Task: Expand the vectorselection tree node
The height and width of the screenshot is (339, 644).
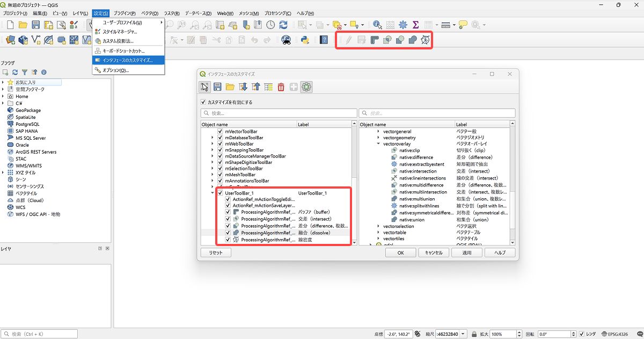Action: (x=378, y=226)
